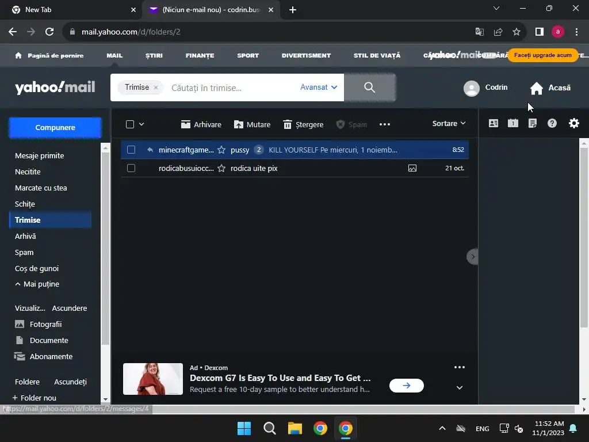This screenshot has height=442, width=589.
Task: Open Windows Start menu
Action: [x=244, y=428]
